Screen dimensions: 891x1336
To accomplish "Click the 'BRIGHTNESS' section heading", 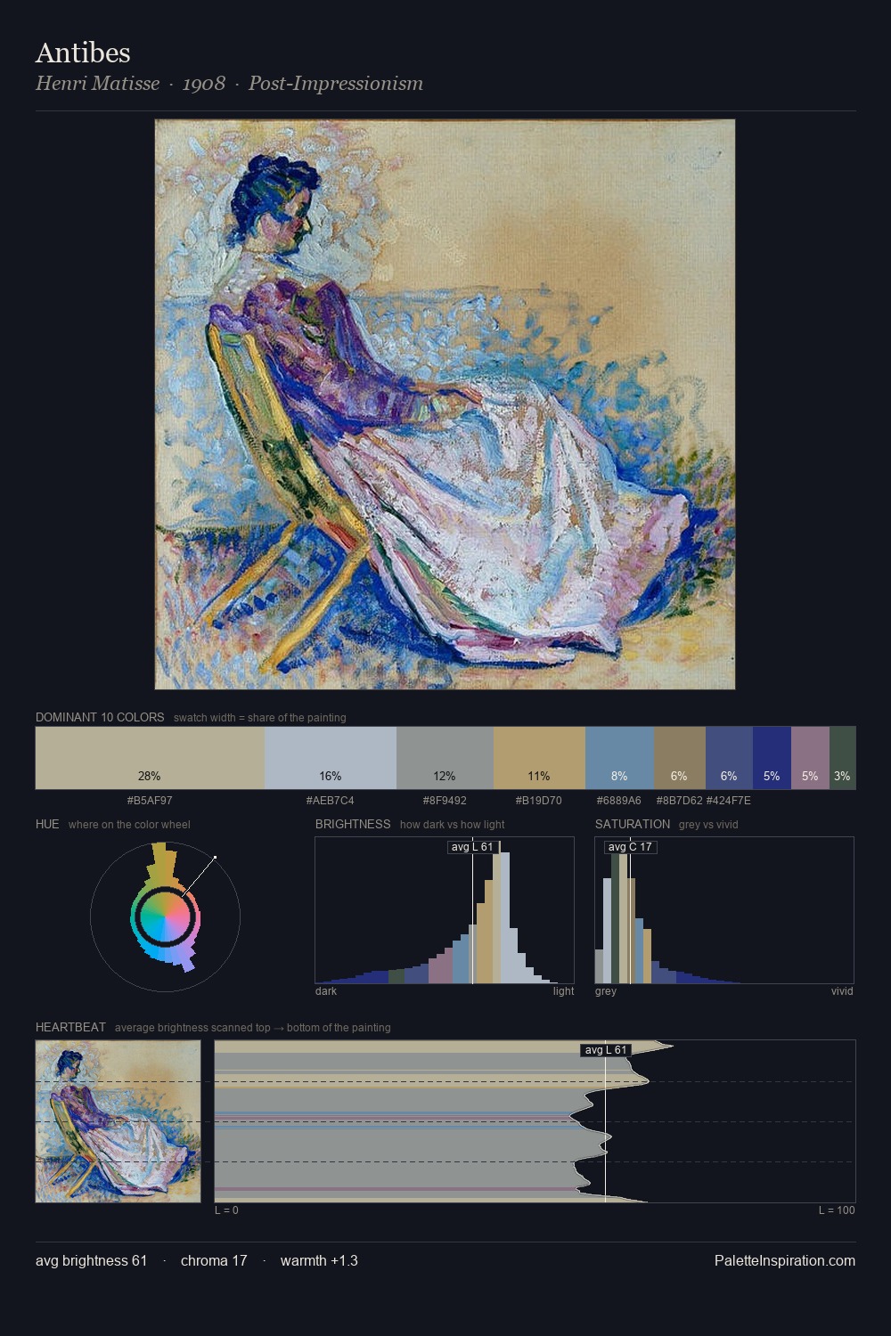I will (x=353, y=824).
